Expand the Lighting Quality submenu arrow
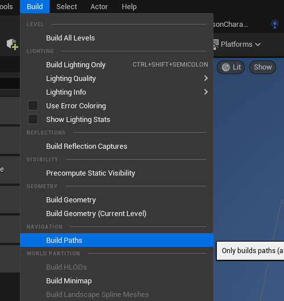 pyautogui.click(x=206, y=78)
